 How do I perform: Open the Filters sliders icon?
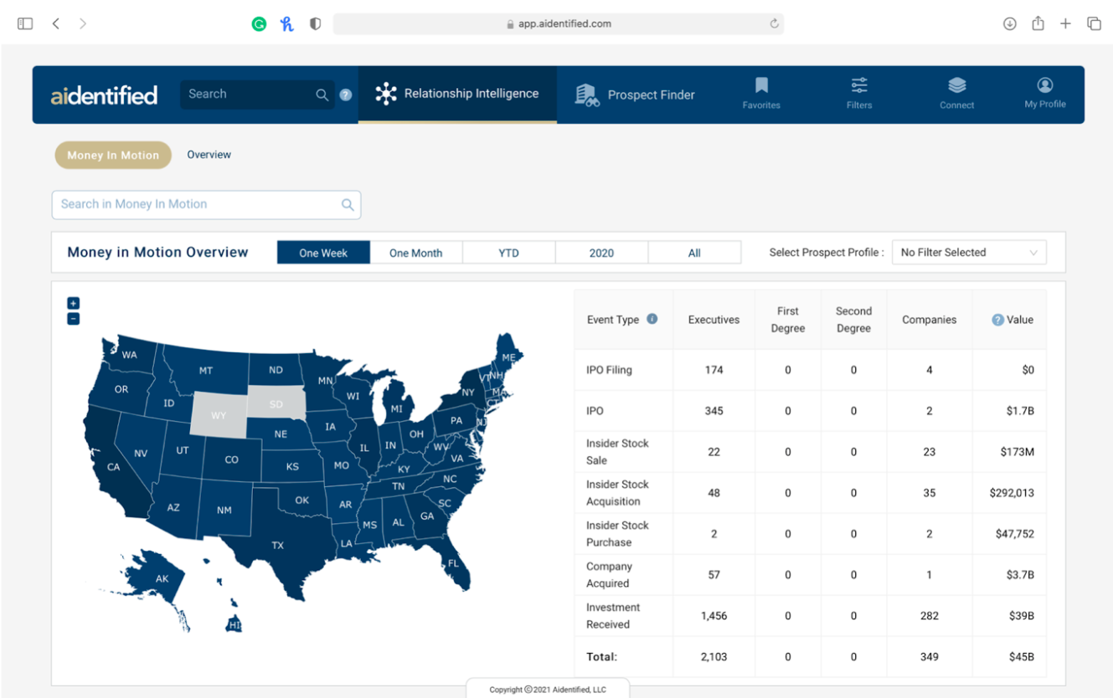point(859,86)
